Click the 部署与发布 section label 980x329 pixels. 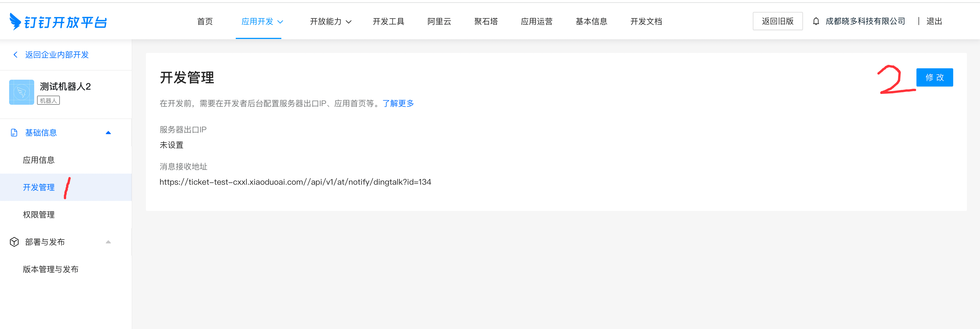pyautogui.click(x=45, y=242)
